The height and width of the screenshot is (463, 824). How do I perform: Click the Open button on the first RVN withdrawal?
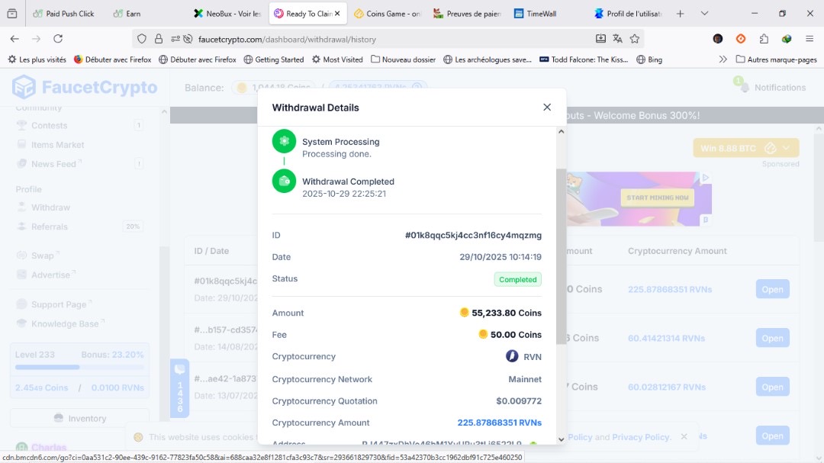(772, 289)
